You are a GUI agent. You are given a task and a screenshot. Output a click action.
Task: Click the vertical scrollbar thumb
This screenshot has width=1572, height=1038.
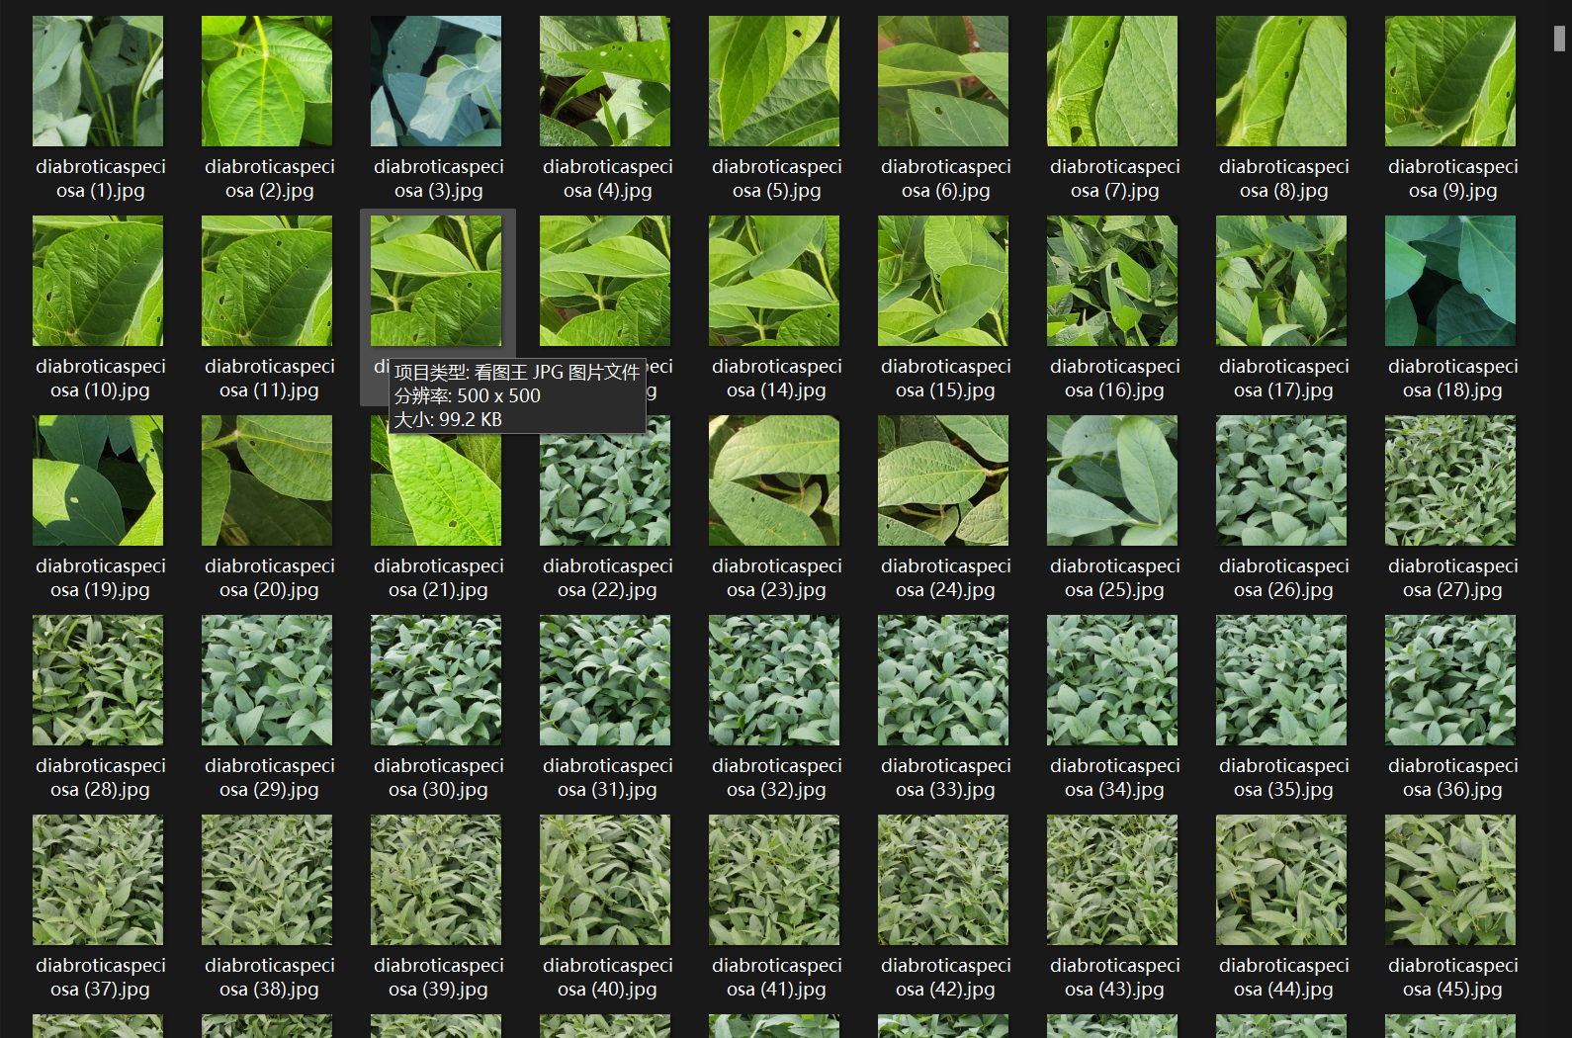pyautogui.click(x=1559, y=39)
